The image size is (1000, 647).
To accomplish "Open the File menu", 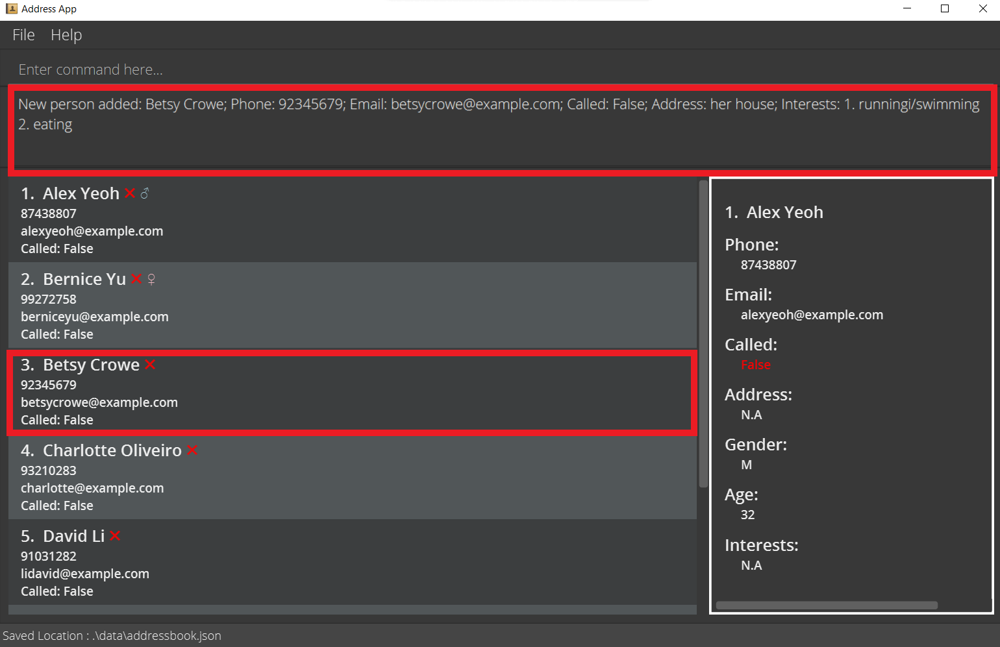I will tap(23, 35).
